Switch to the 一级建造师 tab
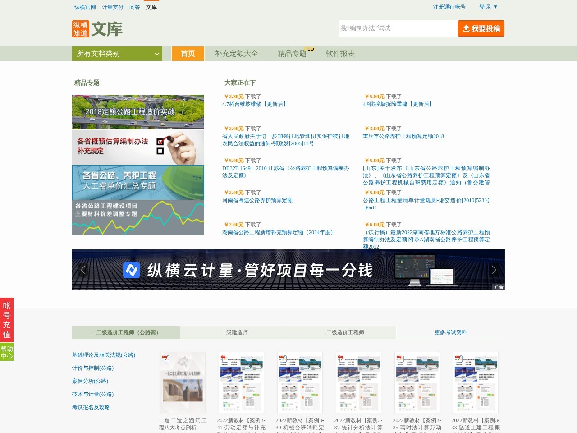This screenshot has width=577, height=433. [x=234, y=332]
